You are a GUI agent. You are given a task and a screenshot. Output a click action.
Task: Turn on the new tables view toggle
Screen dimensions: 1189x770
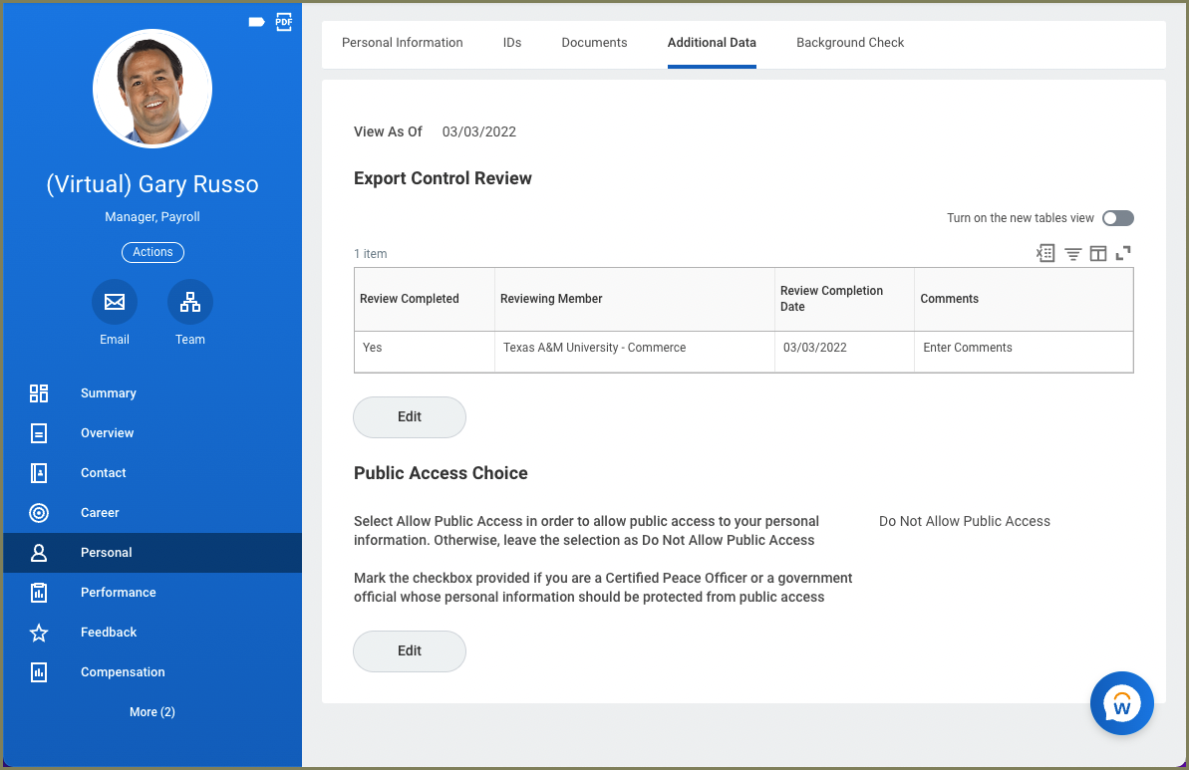1117,218
